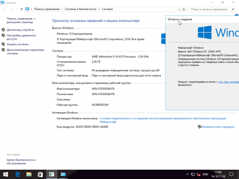The width and height of the screenshot is (239, 179).
Task: Open the Store from the taskbar
Action: [40, 175]
